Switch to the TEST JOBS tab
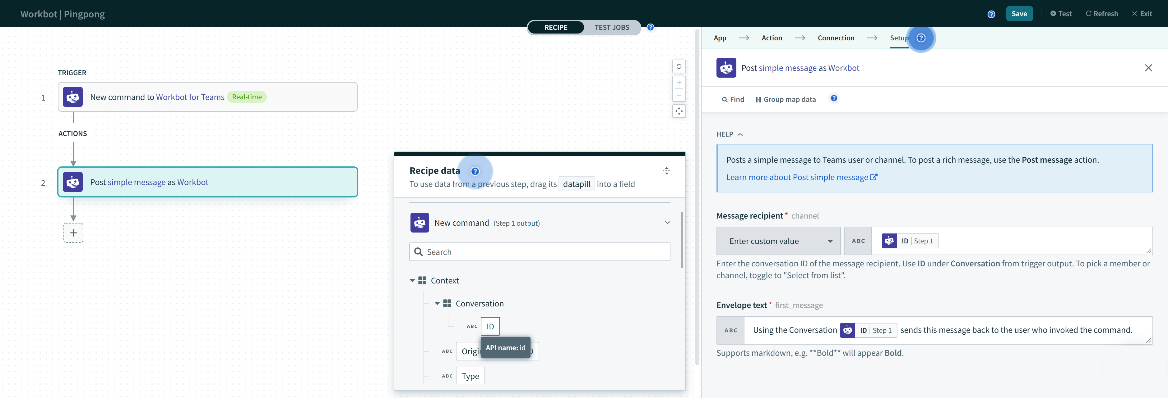 point(612,27)
